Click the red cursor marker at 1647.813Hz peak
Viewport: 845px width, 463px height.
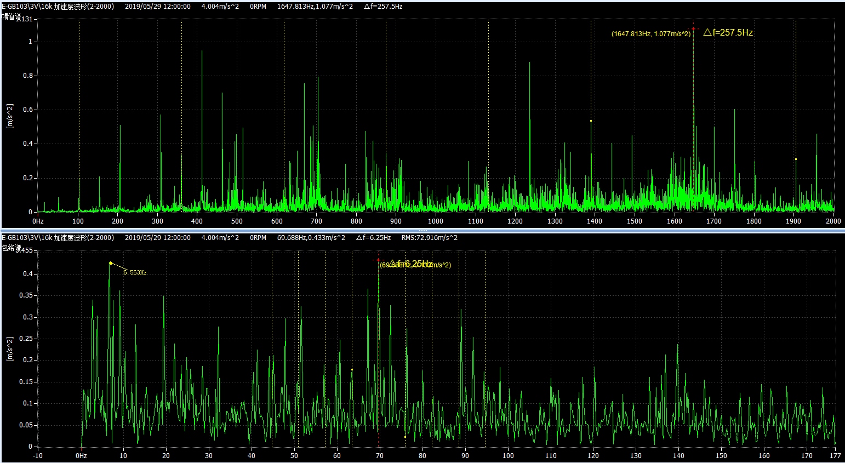pos(693,28)
